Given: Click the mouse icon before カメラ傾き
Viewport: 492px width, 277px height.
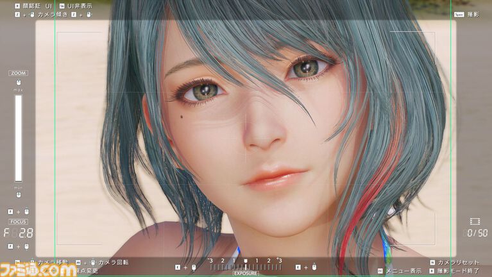Looking at the screenshot, I should (x=32, y=15).
